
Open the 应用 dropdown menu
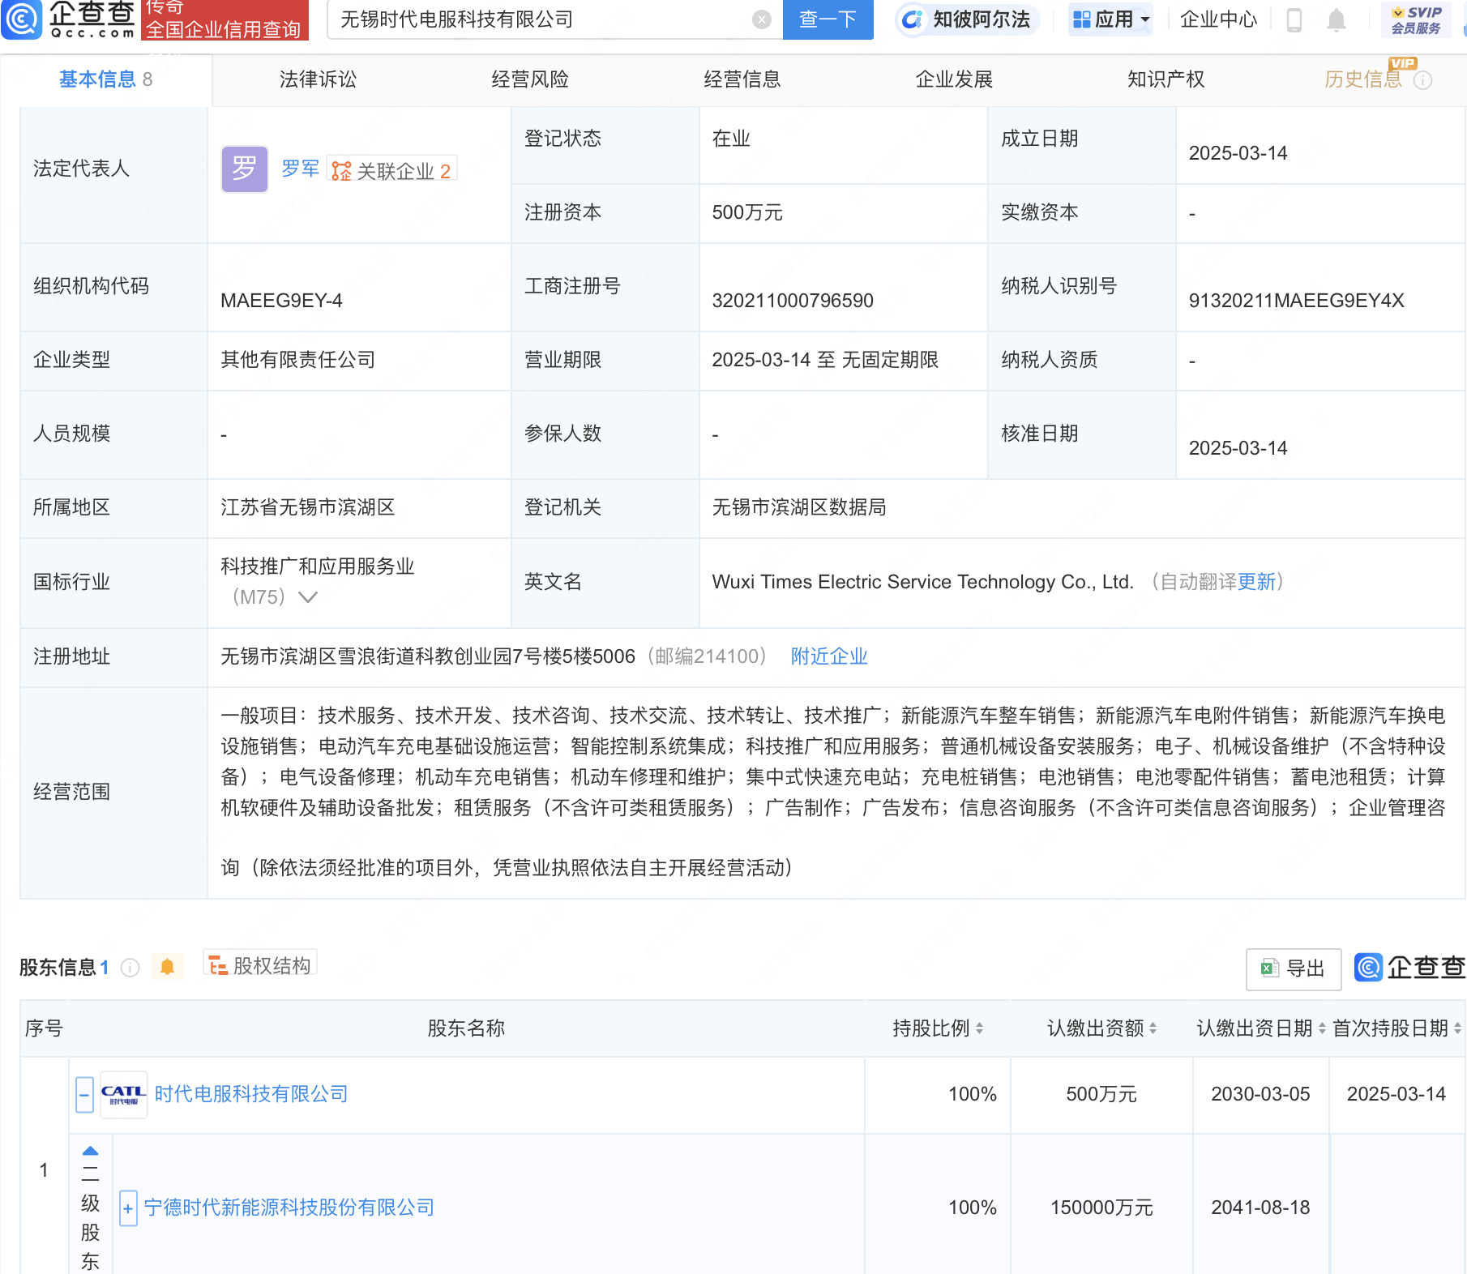(1111, 19)
